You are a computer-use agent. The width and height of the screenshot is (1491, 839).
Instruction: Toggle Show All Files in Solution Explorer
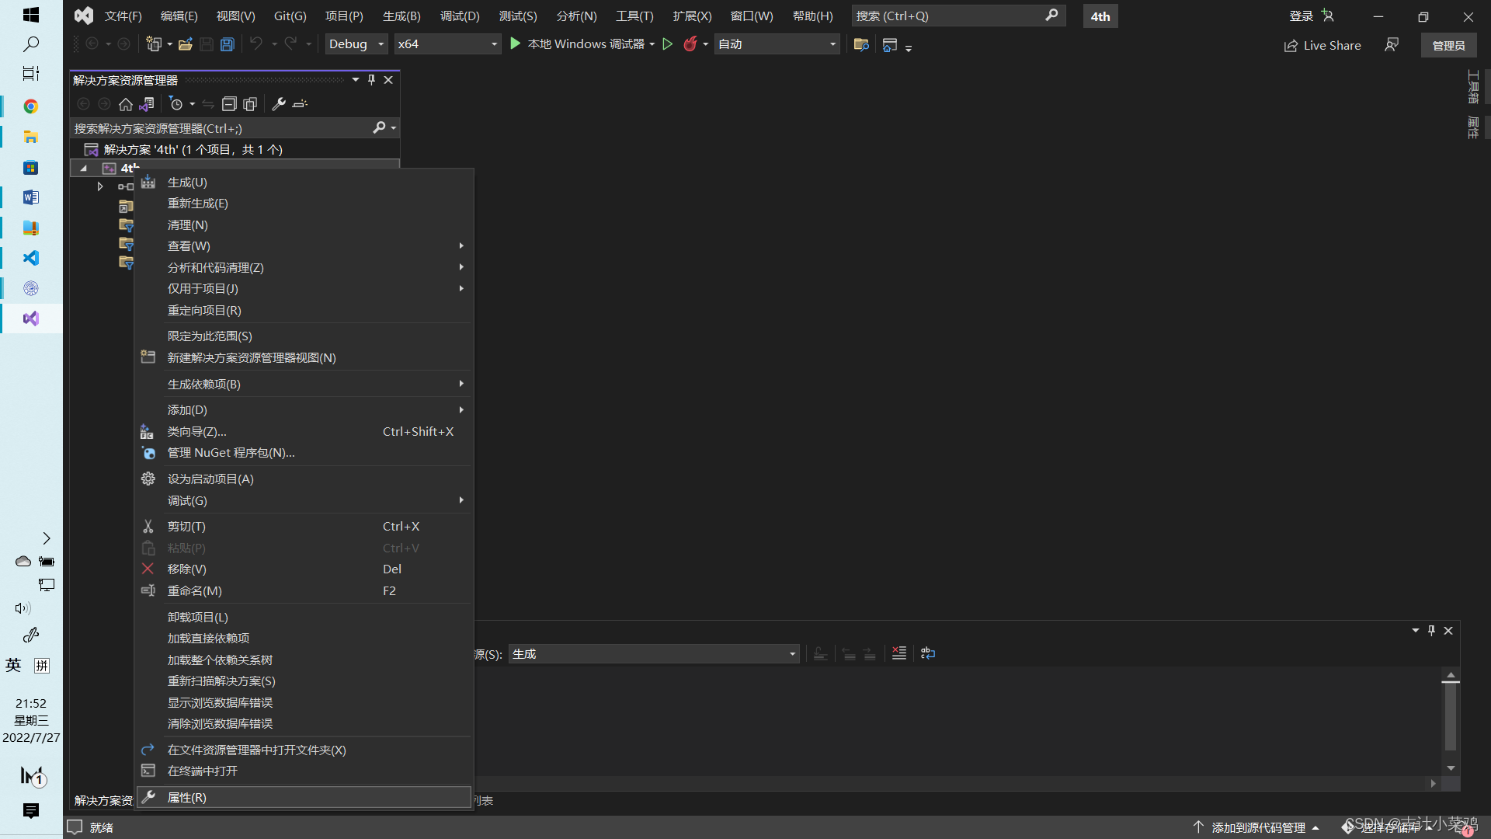coord(250,104)
